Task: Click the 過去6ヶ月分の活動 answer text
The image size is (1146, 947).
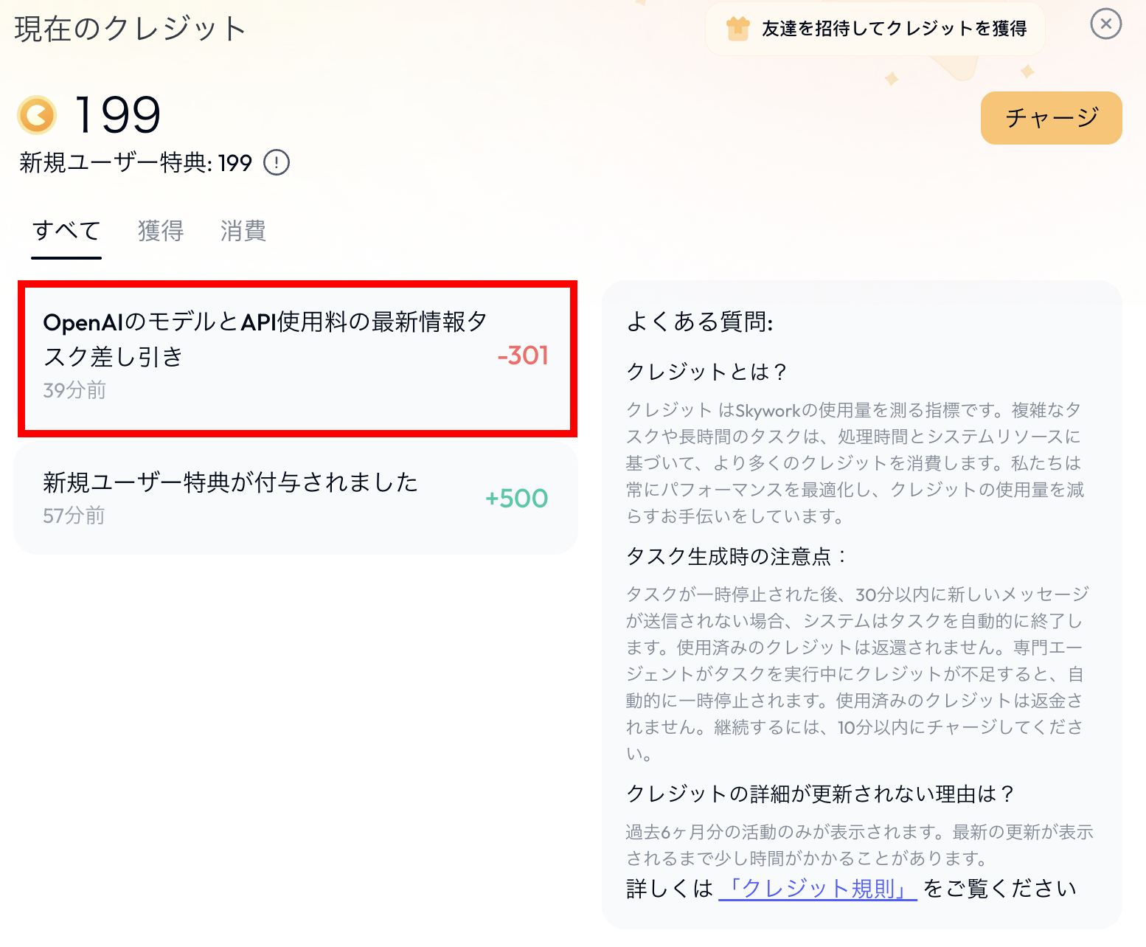Action: (859, 845)
